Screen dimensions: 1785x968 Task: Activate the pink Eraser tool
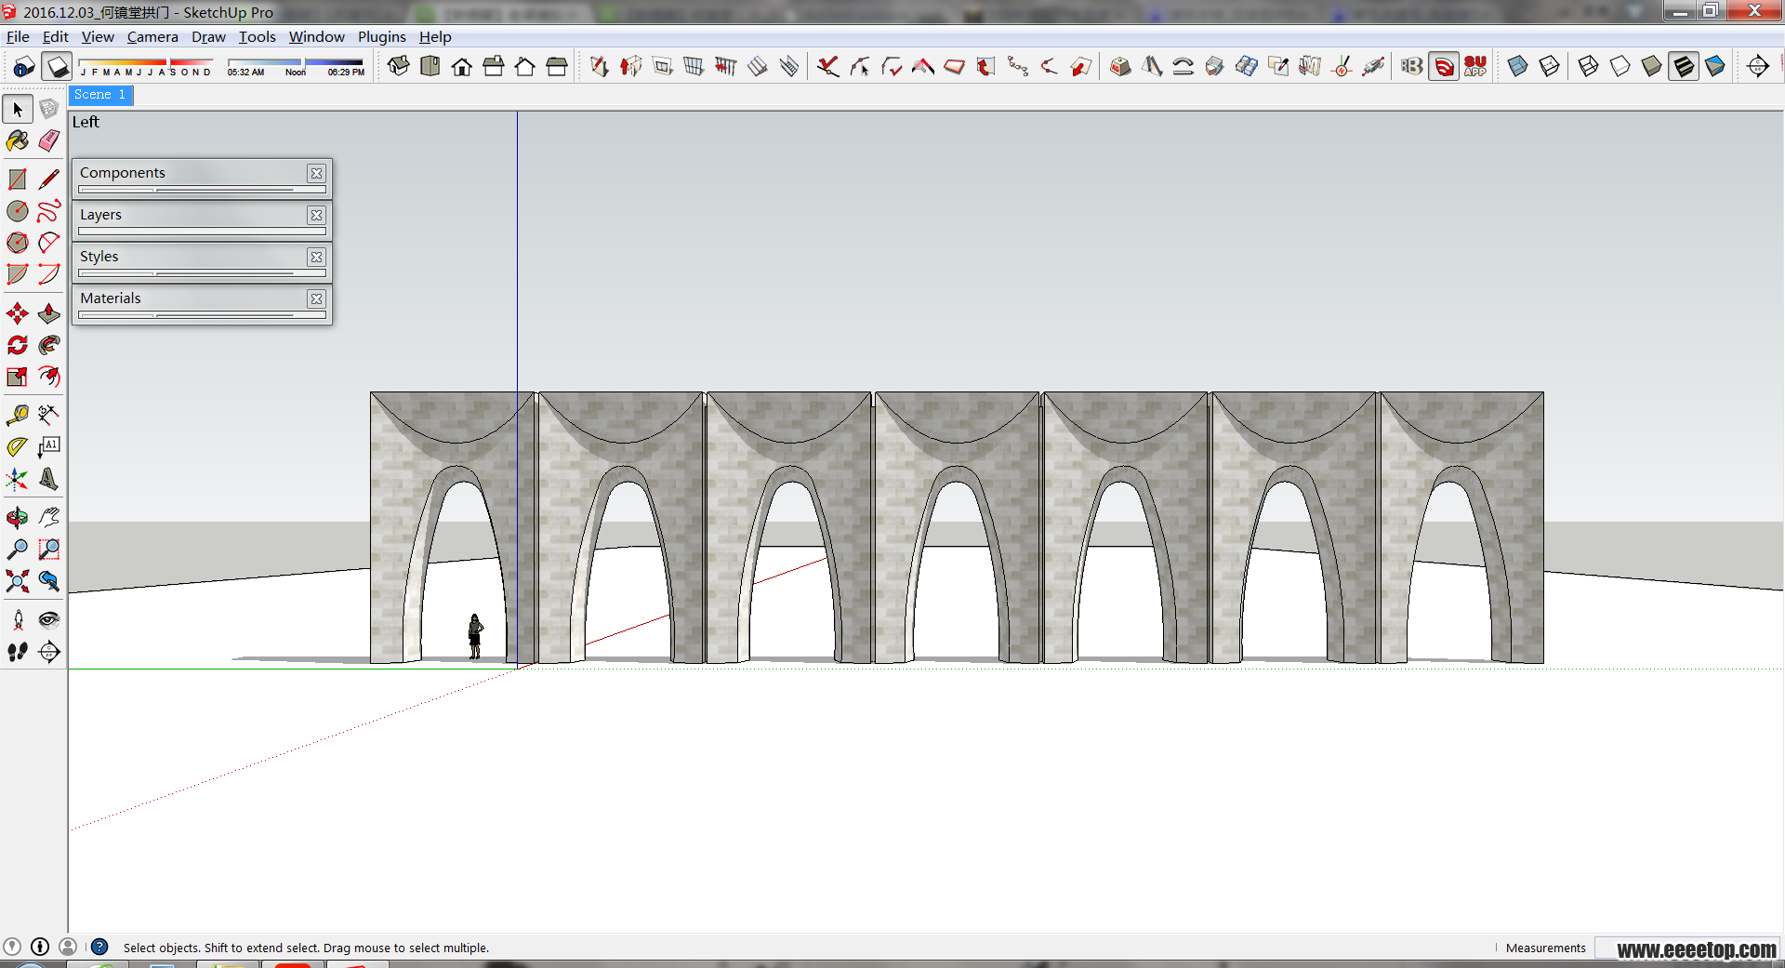[x=49, y=140]
